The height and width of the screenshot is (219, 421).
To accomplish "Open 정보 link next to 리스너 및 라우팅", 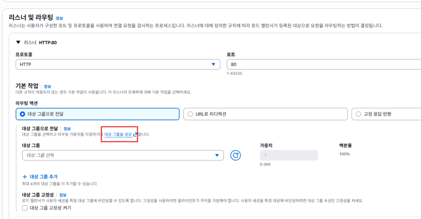I will pyautogui.click(x=59, y=18).
